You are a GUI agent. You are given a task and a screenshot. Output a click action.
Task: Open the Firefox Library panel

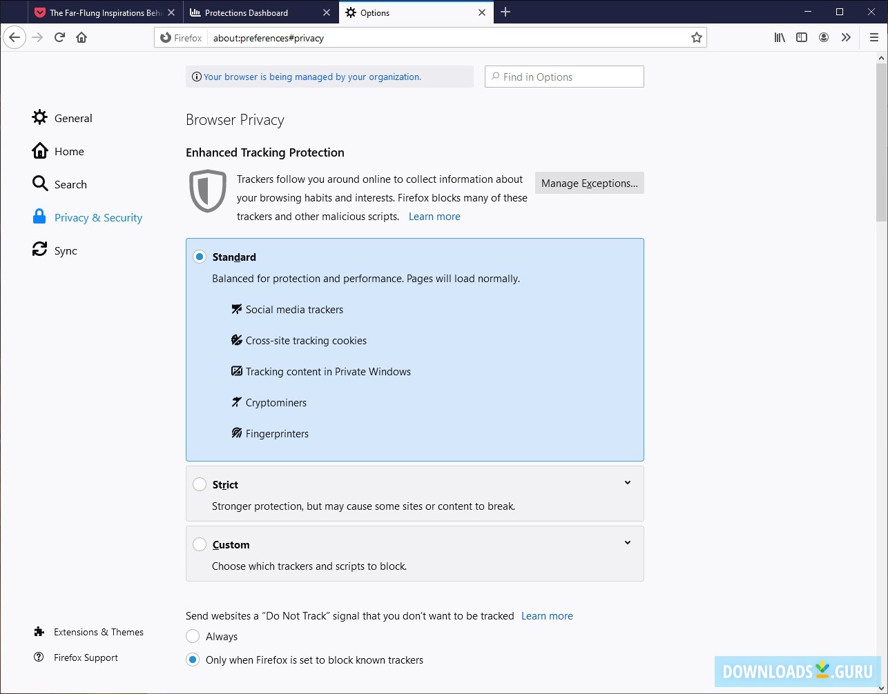[x=779, y=37]
